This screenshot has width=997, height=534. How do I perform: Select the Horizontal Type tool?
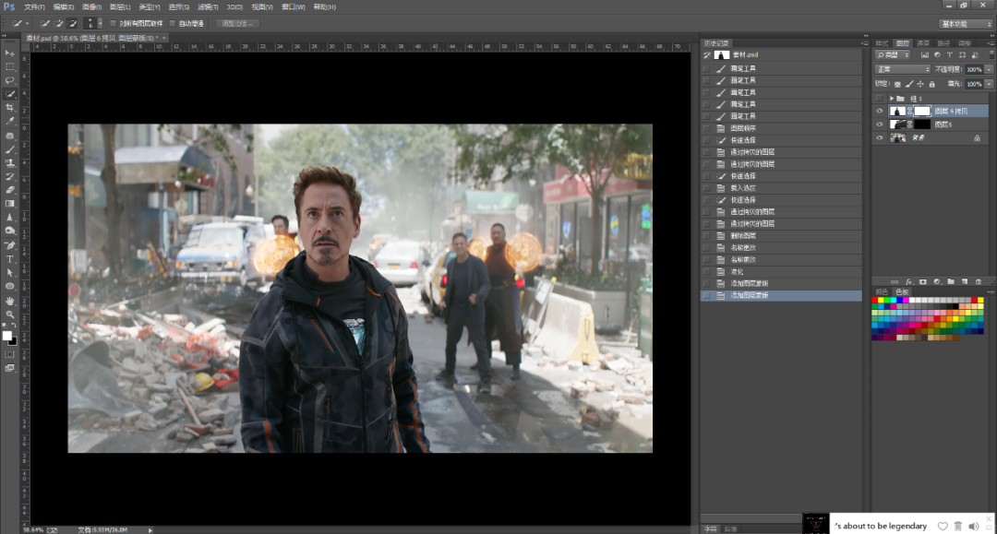point(10,259)
